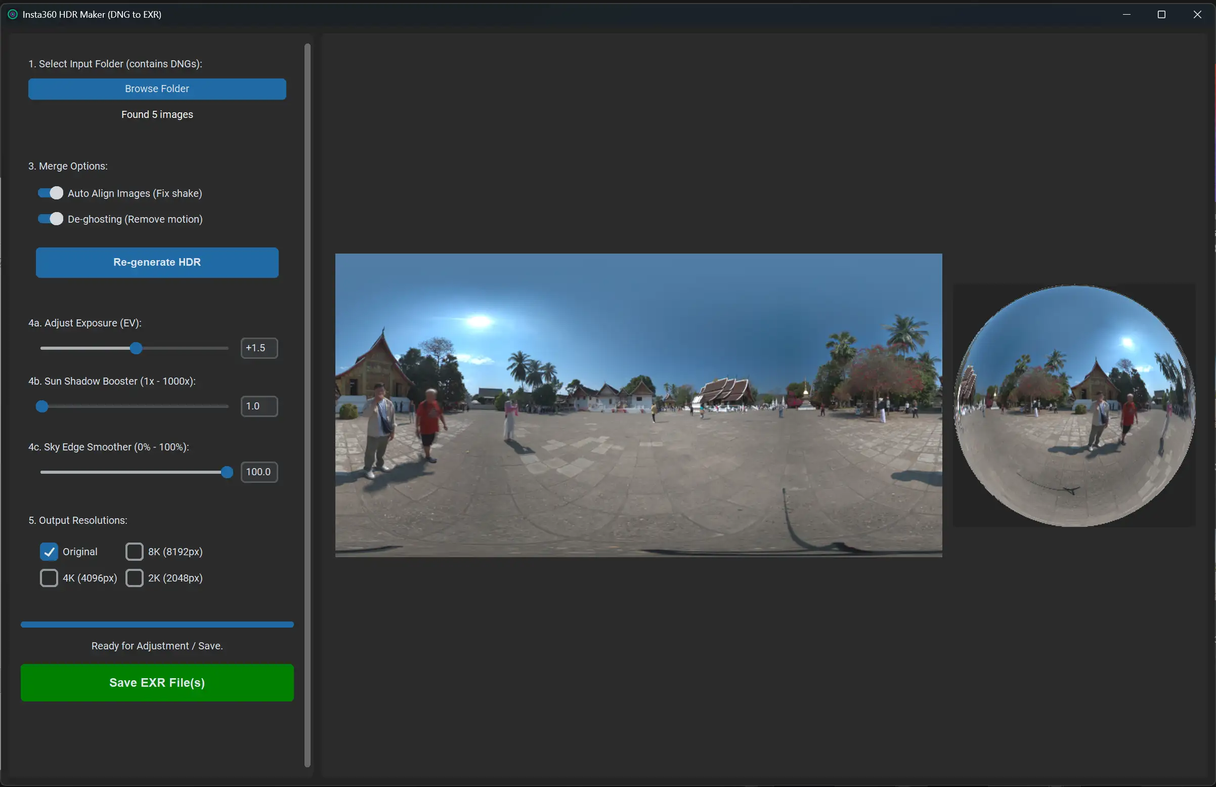
Task: Toggle Auto Align Images switch
Action: click(50, 193)
